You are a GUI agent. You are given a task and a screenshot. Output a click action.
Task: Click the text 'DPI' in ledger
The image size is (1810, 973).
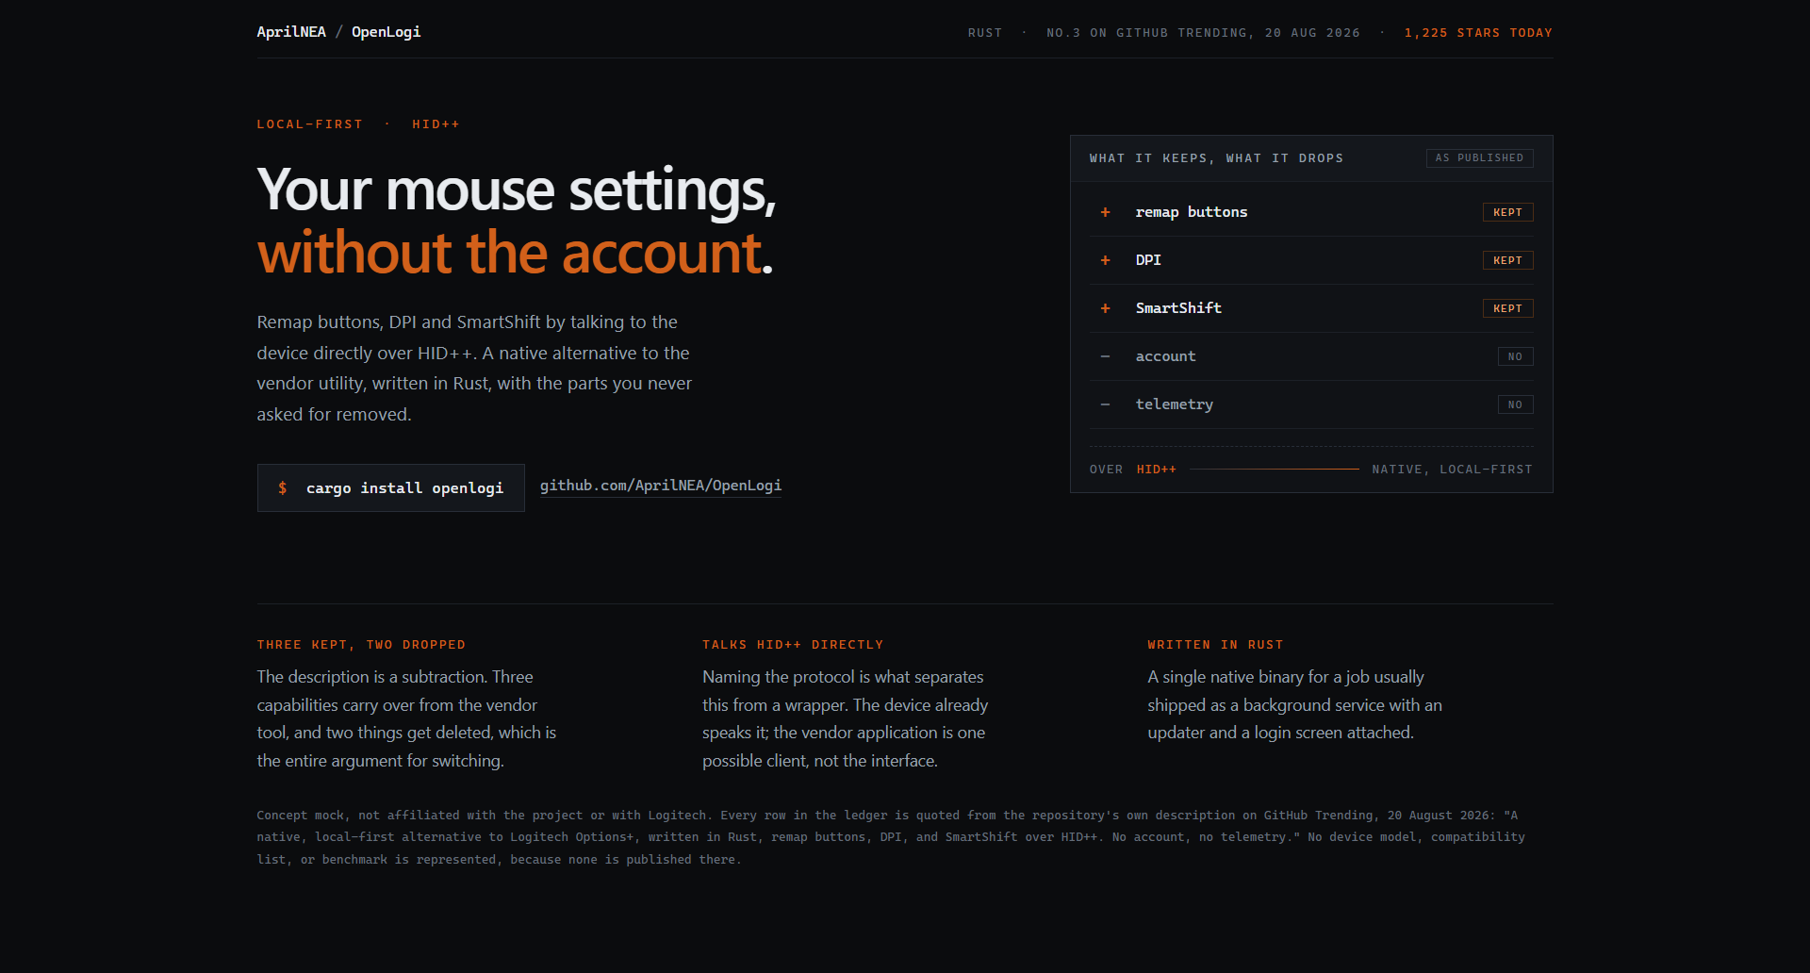click(x=1148, y=260)
